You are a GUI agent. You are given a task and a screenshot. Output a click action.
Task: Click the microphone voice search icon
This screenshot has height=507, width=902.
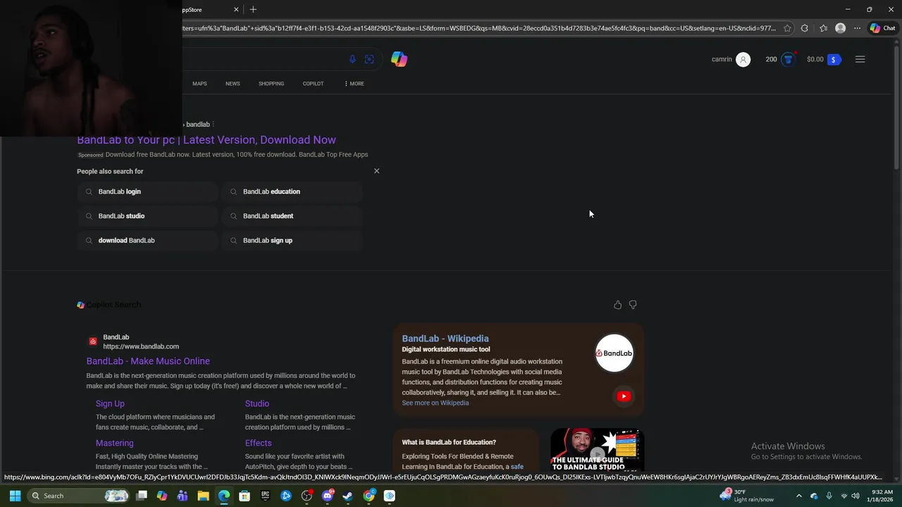coord(352,59)
